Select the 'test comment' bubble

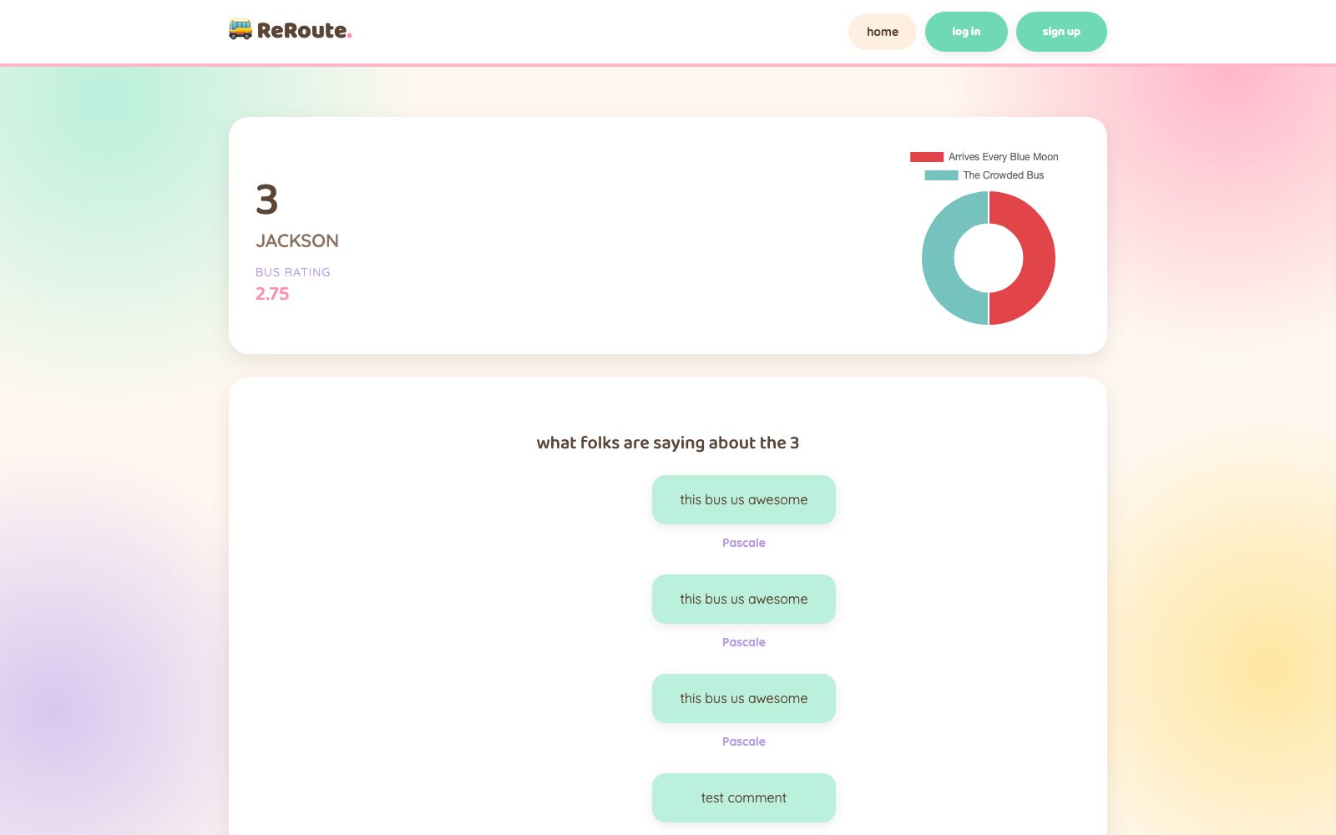pos(744,797)
